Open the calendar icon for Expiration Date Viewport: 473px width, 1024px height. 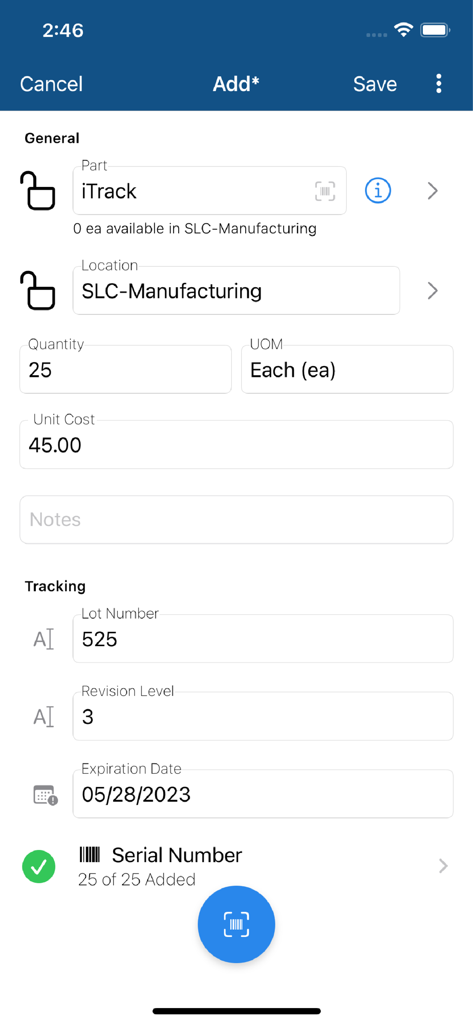click(45, 795)
